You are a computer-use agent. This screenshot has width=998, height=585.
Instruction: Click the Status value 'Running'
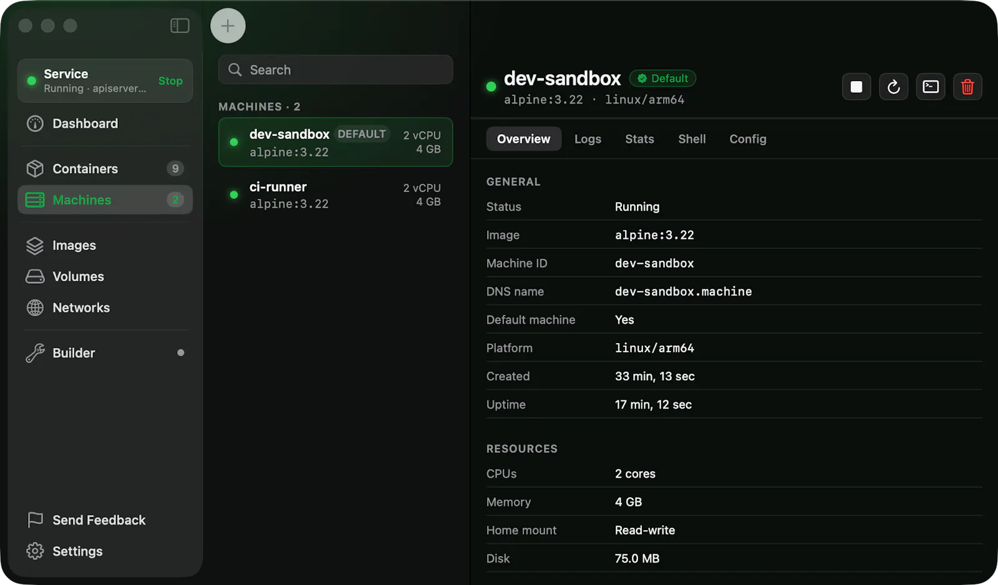coord(637,207)
